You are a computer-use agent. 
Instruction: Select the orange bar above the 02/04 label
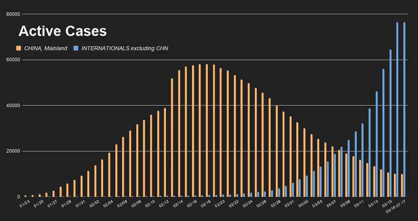tap(109, 174)
